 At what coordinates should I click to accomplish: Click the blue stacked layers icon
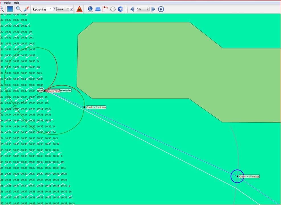point(98,9)
